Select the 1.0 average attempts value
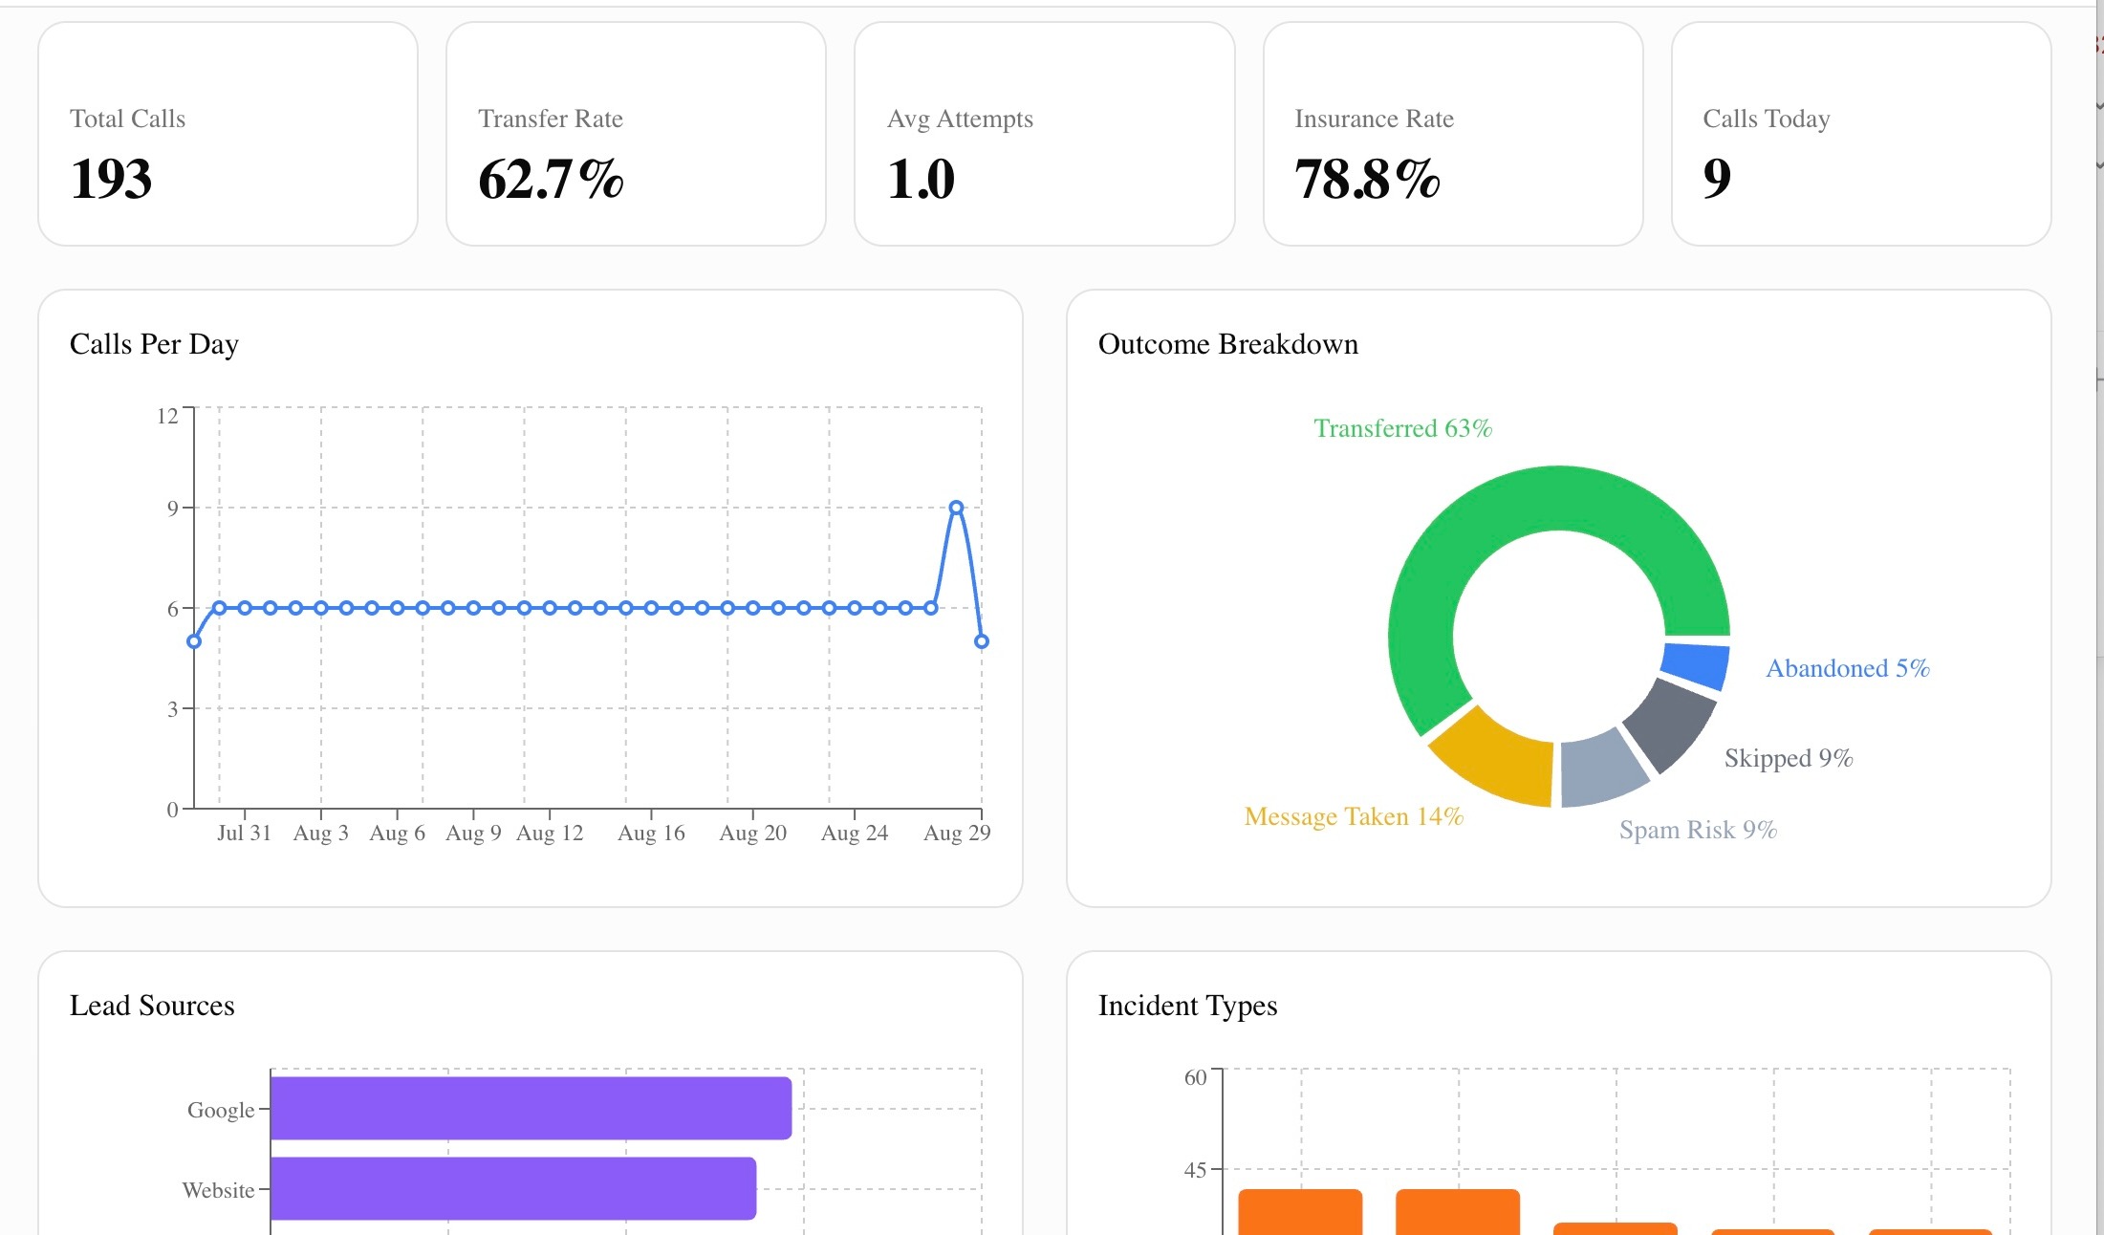Image resolution: width=2104 pixels, height=1235 pixels. coord(921,179)
